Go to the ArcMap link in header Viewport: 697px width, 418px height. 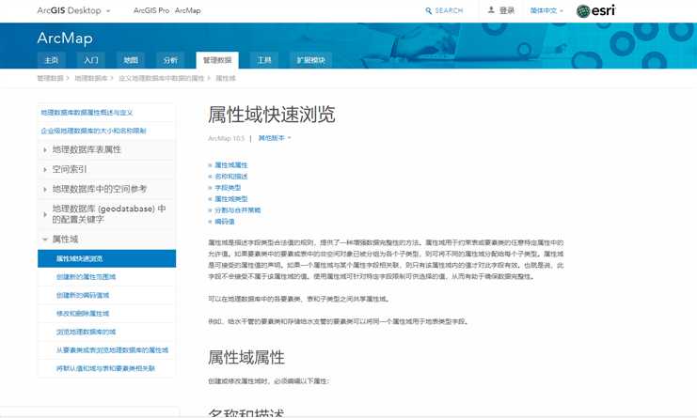[x=187, y=10]
